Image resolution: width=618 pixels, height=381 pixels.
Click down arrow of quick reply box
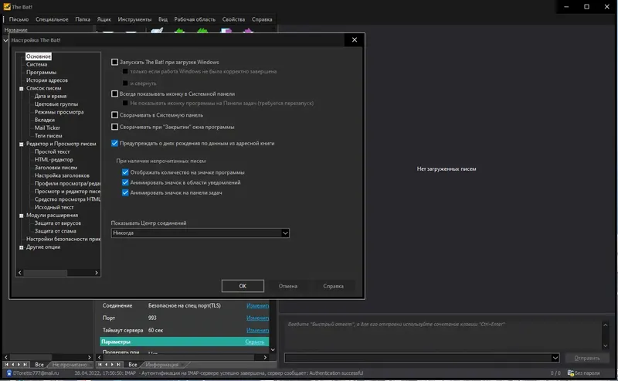[606, 346]
